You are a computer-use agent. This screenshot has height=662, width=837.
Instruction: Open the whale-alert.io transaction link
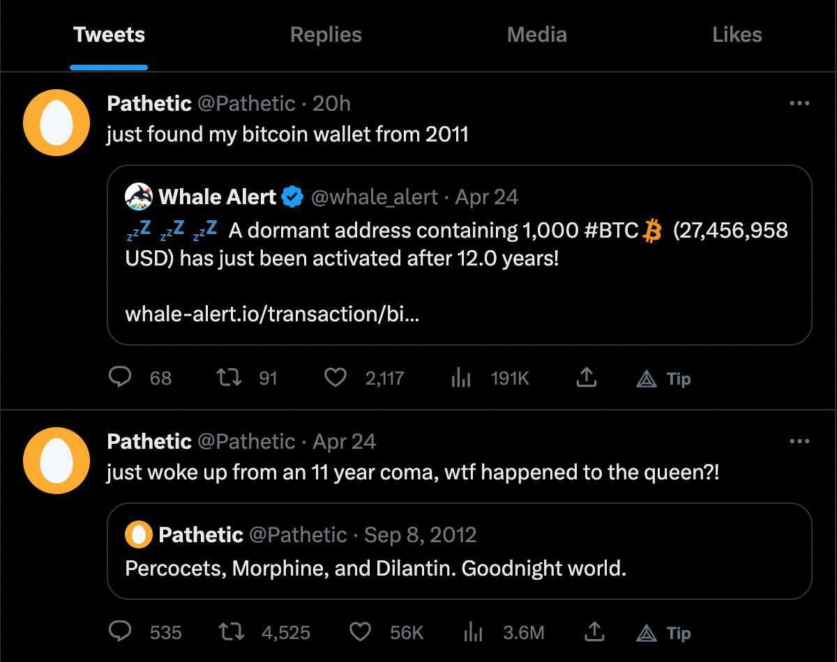click(272, 314)
